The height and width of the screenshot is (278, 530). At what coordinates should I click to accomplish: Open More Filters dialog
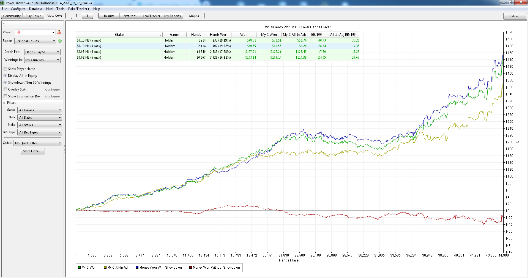tap(32, 151)
